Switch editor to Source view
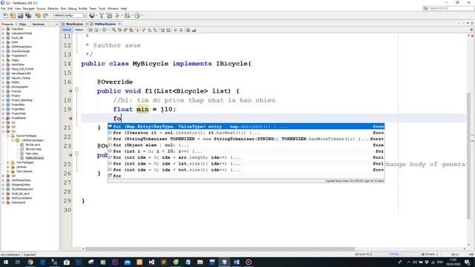 coord(67,30)
